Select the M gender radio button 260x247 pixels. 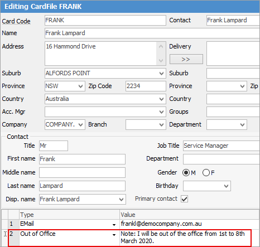point(186,173)
